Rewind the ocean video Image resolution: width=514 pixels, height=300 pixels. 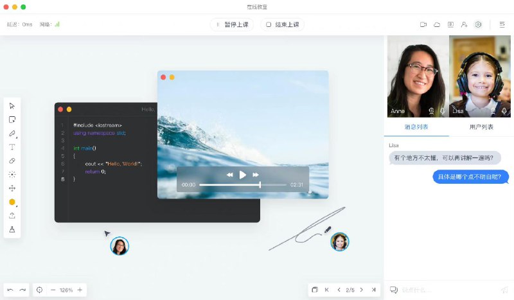230,175
